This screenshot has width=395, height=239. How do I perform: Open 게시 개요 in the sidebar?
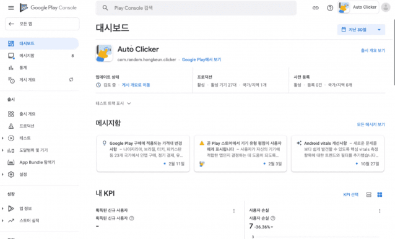pyautogui.click(x=39, y=80)
